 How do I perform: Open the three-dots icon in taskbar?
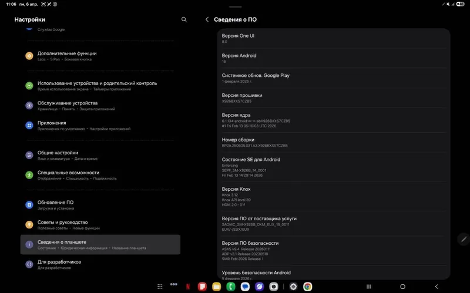(173, 284)
